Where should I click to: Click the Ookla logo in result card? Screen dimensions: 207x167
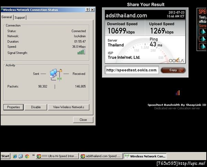(x=176, y=60)
